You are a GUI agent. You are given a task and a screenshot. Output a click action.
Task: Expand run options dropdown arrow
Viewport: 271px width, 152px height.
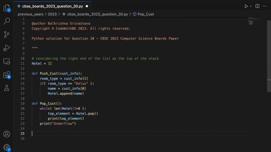pyautogui.click(x=251, y=6)
